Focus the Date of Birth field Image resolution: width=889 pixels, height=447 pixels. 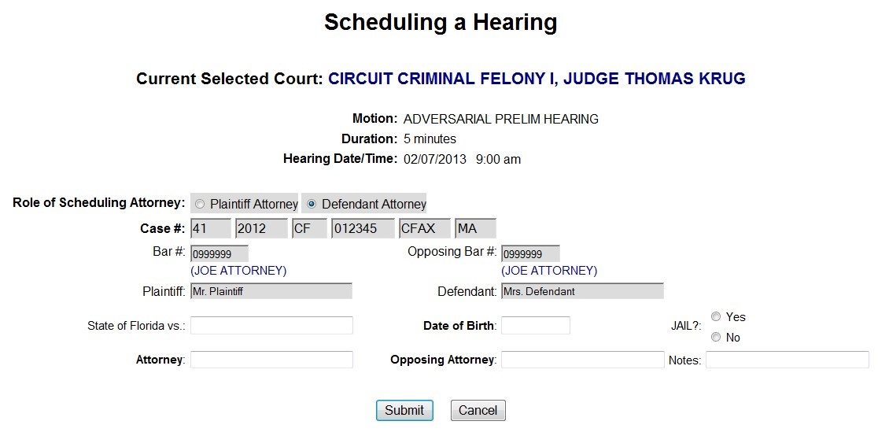pyautogui.click(x=535, y=326)
